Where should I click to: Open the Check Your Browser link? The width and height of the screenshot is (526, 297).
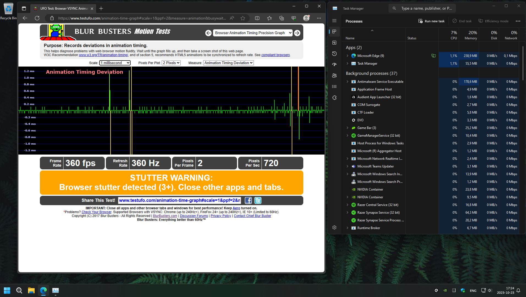point(97,212)
